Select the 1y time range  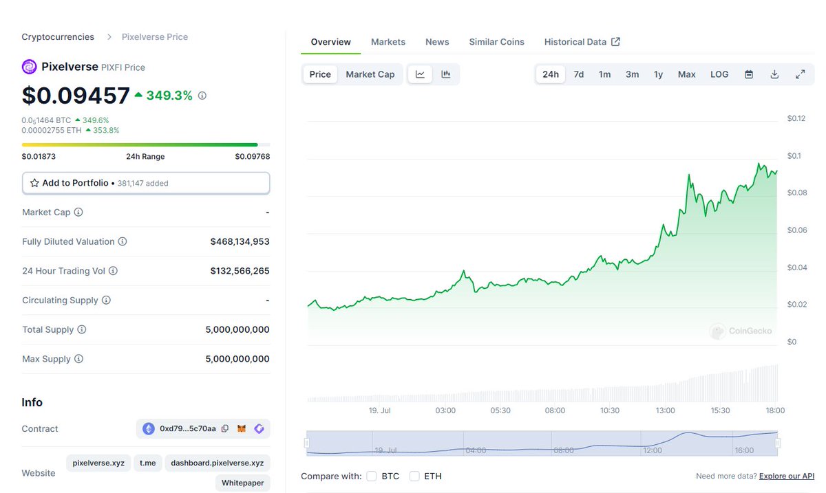(x=658, y=74)
